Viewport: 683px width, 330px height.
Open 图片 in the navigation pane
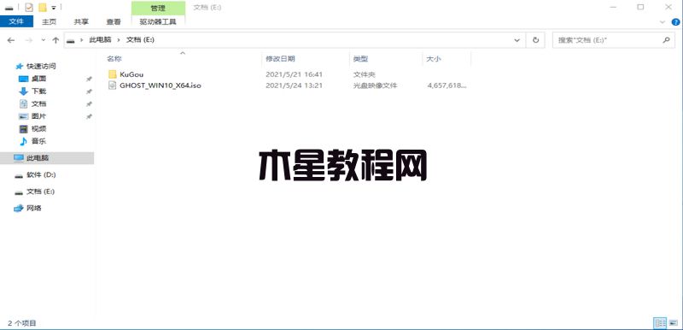pyautogui.click(x=38, y=116)
